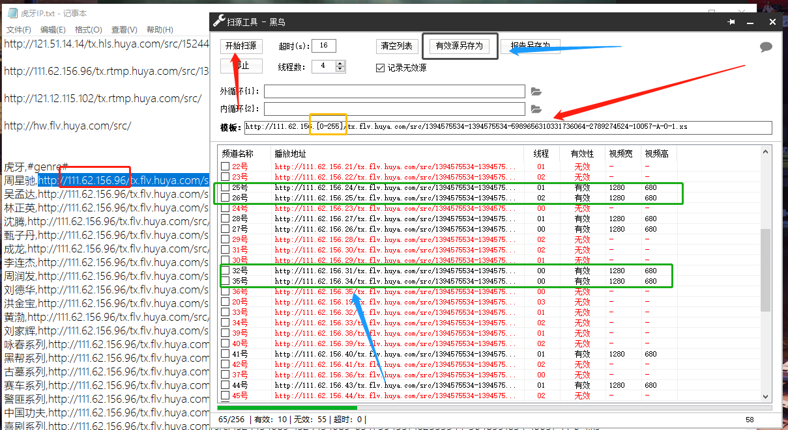Open 编辑(E) menu in Notepad

click(x=53, y=30)
